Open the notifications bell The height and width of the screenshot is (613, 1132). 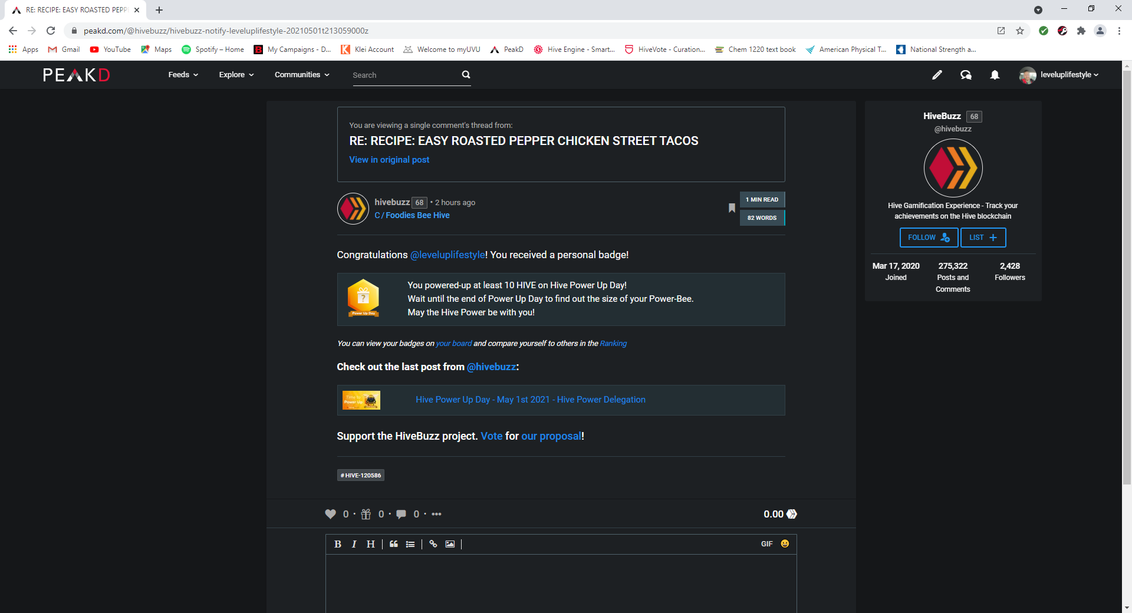pos(995,75)
